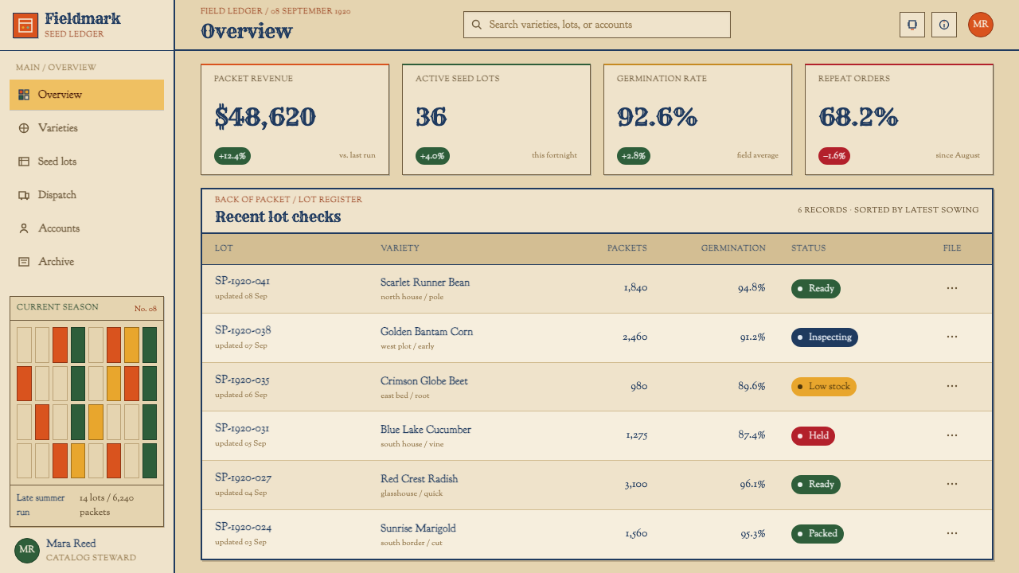This screenshot has width=1019, height=573.
Task: Focus the varieties, lots, accounts search field
Action: (597, 25)
